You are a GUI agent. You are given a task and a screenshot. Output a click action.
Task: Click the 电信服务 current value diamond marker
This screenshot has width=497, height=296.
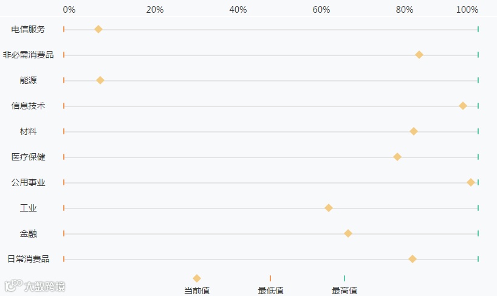(98, 29)
